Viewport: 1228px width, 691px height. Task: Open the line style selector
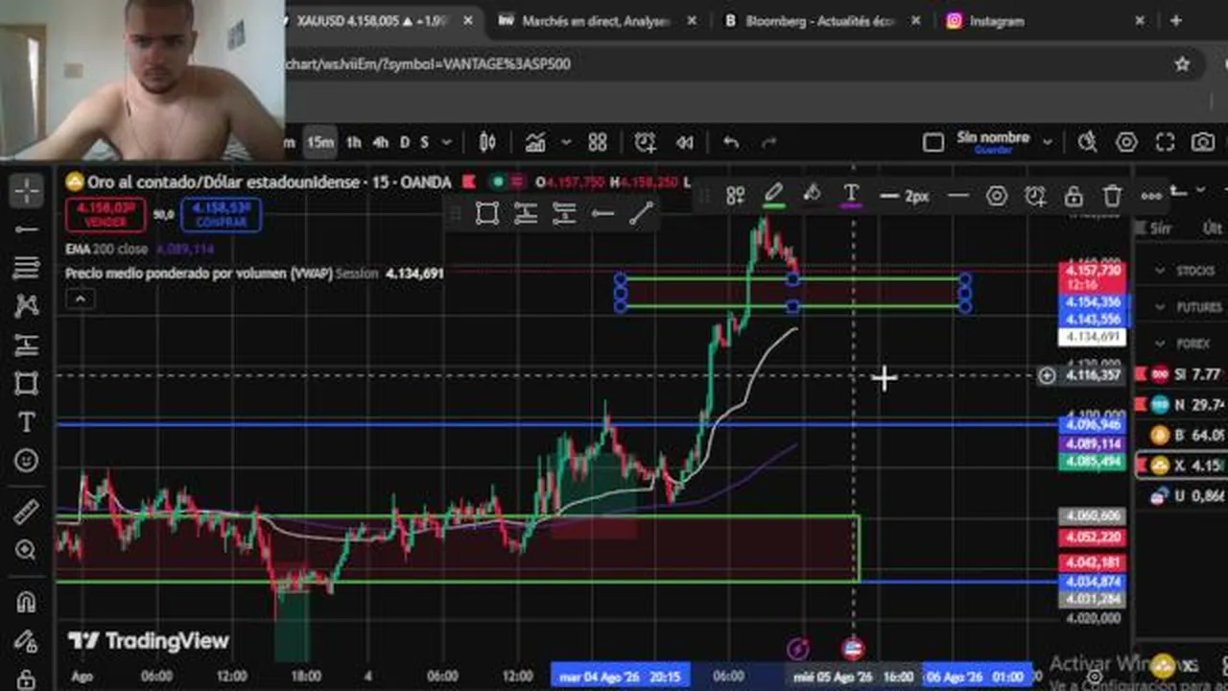click(x=957, y=196)
